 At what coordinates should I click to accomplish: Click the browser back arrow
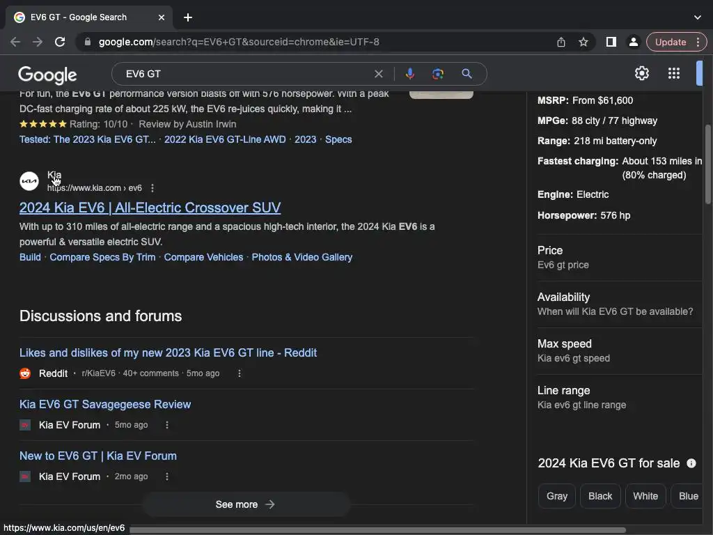(x=15, y=42)
